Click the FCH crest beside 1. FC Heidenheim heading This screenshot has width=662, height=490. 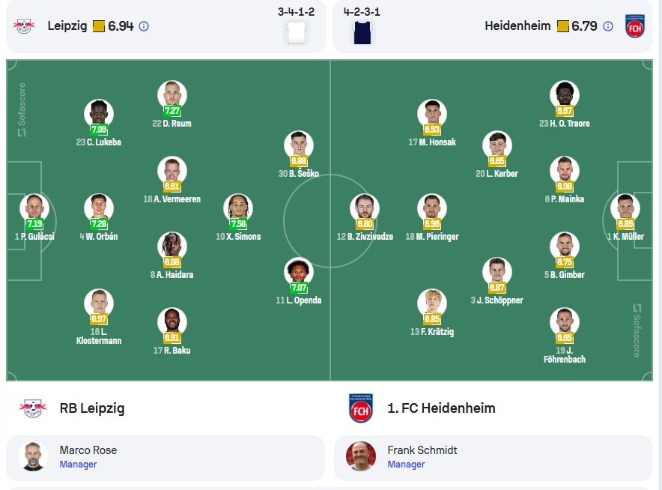[361, 408]
